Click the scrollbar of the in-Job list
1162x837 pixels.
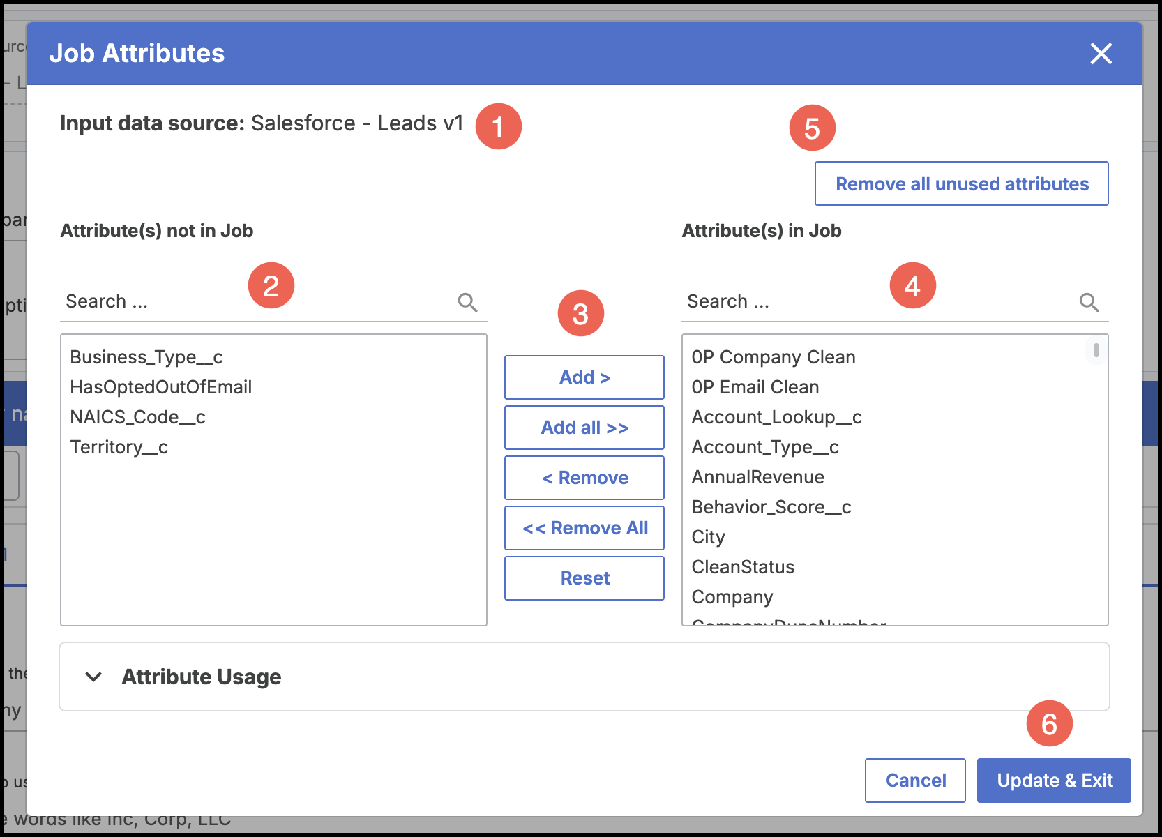[x=1096, y=350]
